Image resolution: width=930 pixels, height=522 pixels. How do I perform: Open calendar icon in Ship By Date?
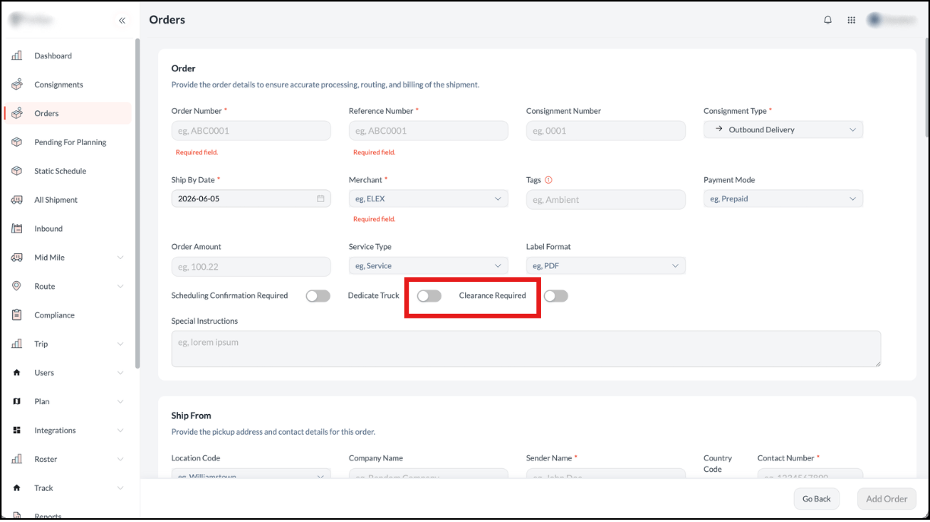(321, 199)
